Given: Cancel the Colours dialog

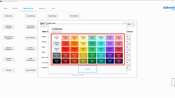Looking at the screenshot, I should point(87,69).
